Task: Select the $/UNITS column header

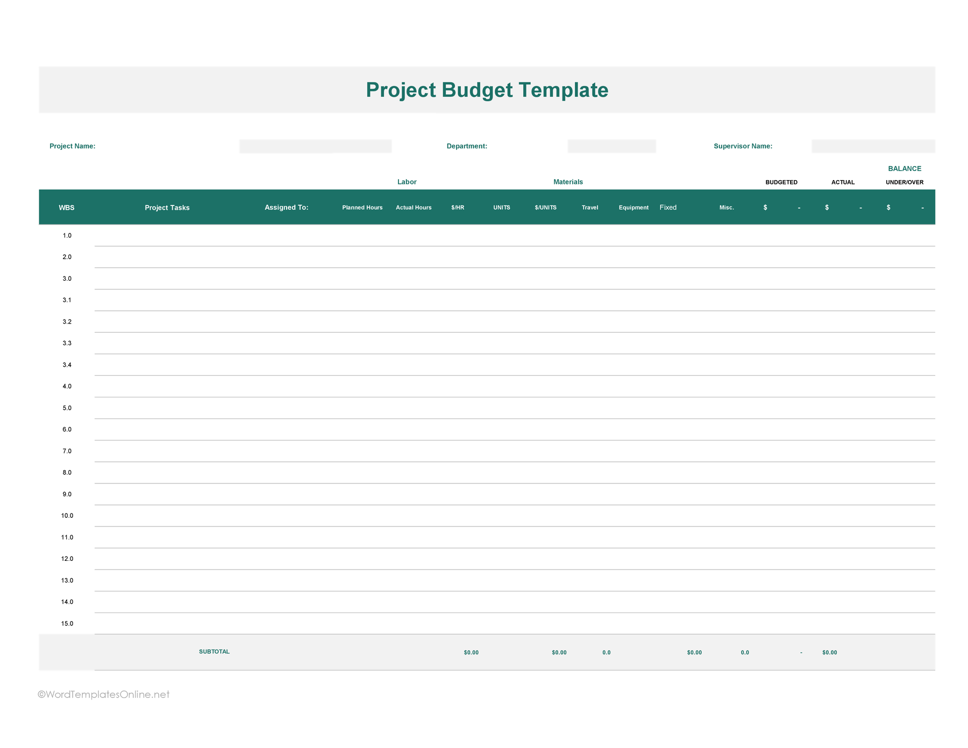Action: 546,208
